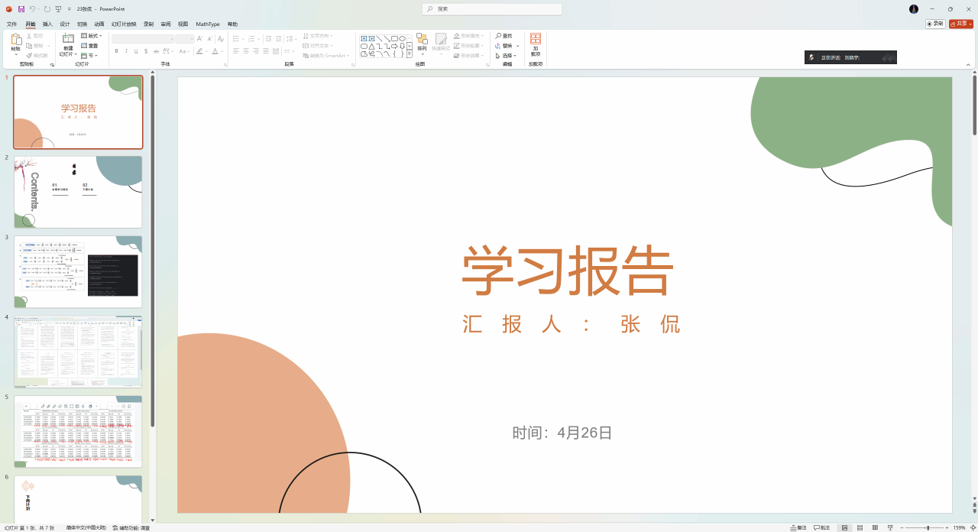Viewport: 978px width, 532px height.
Task: Switch to Reading view icon in status bar
Action: coord(876,527)
